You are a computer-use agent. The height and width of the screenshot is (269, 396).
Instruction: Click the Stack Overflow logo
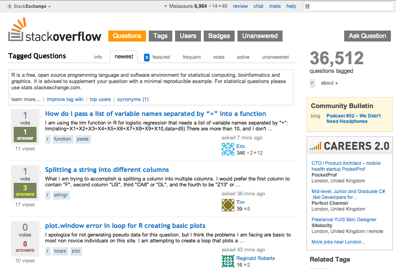tap(55, 31)
